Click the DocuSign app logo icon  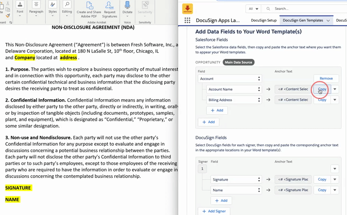pyautogui.click(x=187, y=8)
